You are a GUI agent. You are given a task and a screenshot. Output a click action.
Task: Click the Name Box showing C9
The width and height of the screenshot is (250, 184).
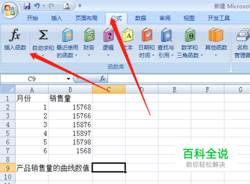[32, 79]
